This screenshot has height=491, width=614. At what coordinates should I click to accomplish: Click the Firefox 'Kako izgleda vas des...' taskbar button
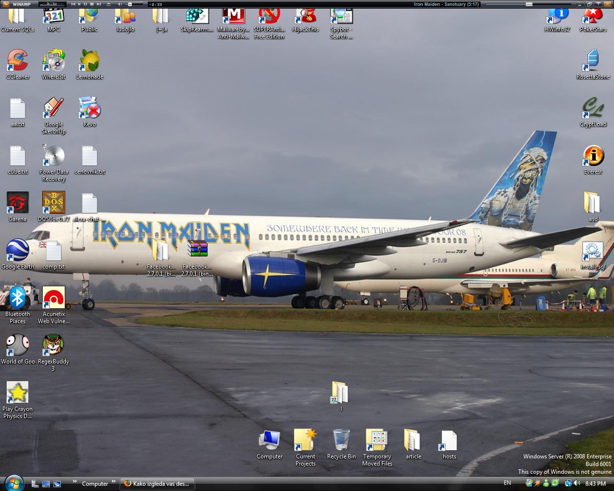click(157, 484)
